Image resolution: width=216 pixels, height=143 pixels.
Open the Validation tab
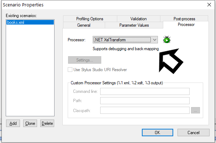138,19
